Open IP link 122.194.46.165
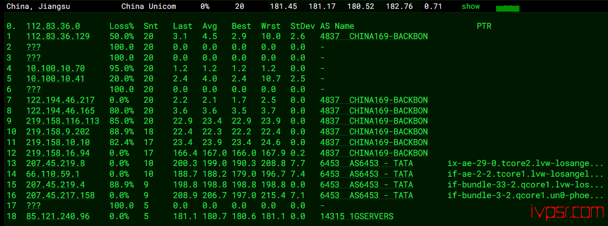The width and height of the screenshot is (608, 226). (x=61, y=111)
